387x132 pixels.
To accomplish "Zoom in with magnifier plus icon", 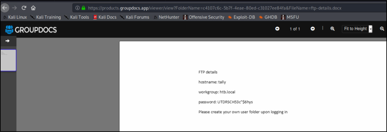I will pos(332,29).
